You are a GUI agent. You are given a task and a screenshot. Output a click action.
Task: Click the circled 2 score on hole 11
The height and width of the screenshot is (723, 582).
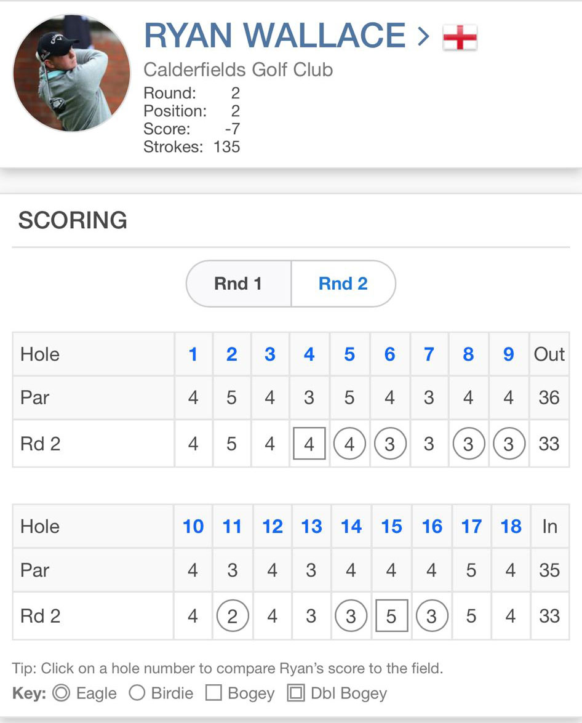click(x=233, y=616)
